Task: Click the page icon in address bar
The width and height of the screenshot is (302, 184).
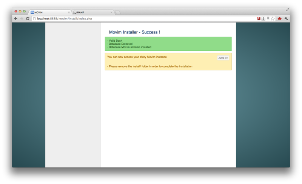Action: 34,19
